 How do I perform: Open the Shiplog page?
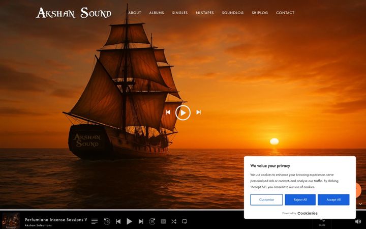pos(260,13)
